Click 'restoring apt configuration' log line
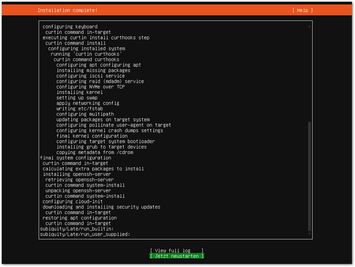The image size is (355, 267). (x=79, y=218)
